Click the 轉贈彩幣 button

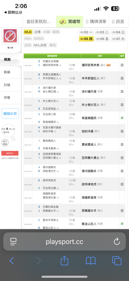pos(10,114)
